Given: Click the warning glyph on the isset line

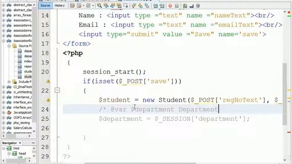Looking at the screenshot, I should (48, 81).
